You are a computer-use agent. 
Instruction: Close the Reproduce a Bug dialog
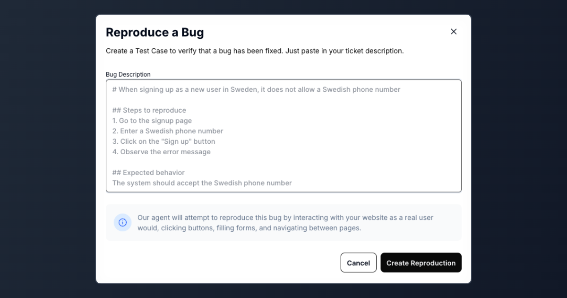click(454, 32)
